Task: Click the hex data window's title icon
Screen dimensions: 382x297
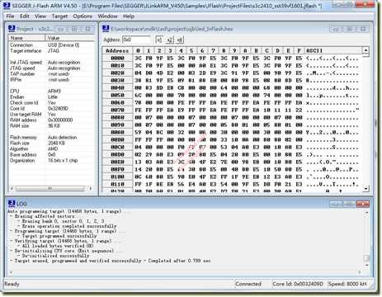Action: coord(106,29)
